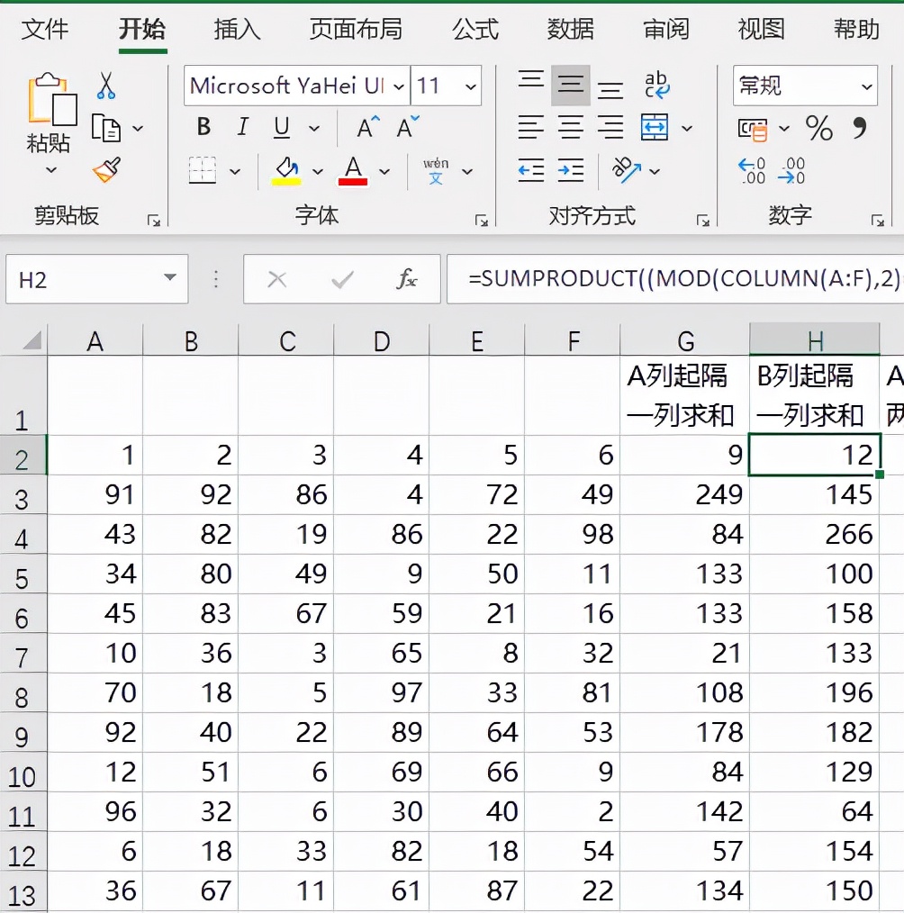Viewport: 904px width, 913px height.
Task: Expand Paste options arrow
Action: (x=51, y=170)
